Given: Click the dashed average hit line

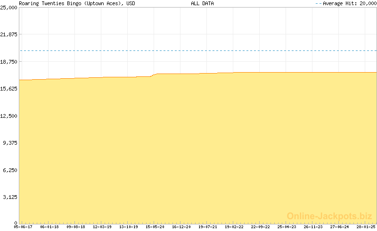Looking at the screenshot, I should [x=198, y=50].
